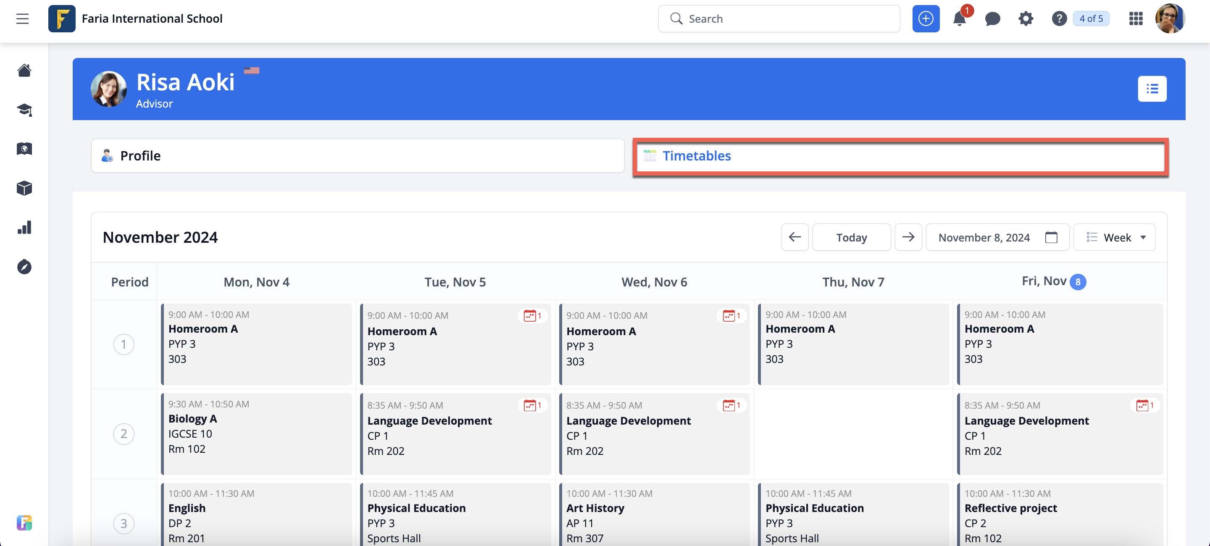
Task: Click the help question mark icon
Action: tap(1059, 19)
